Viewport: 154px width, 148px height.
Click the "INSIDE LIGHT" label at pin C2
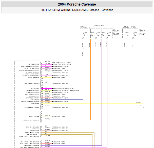[x=35, y=129]
